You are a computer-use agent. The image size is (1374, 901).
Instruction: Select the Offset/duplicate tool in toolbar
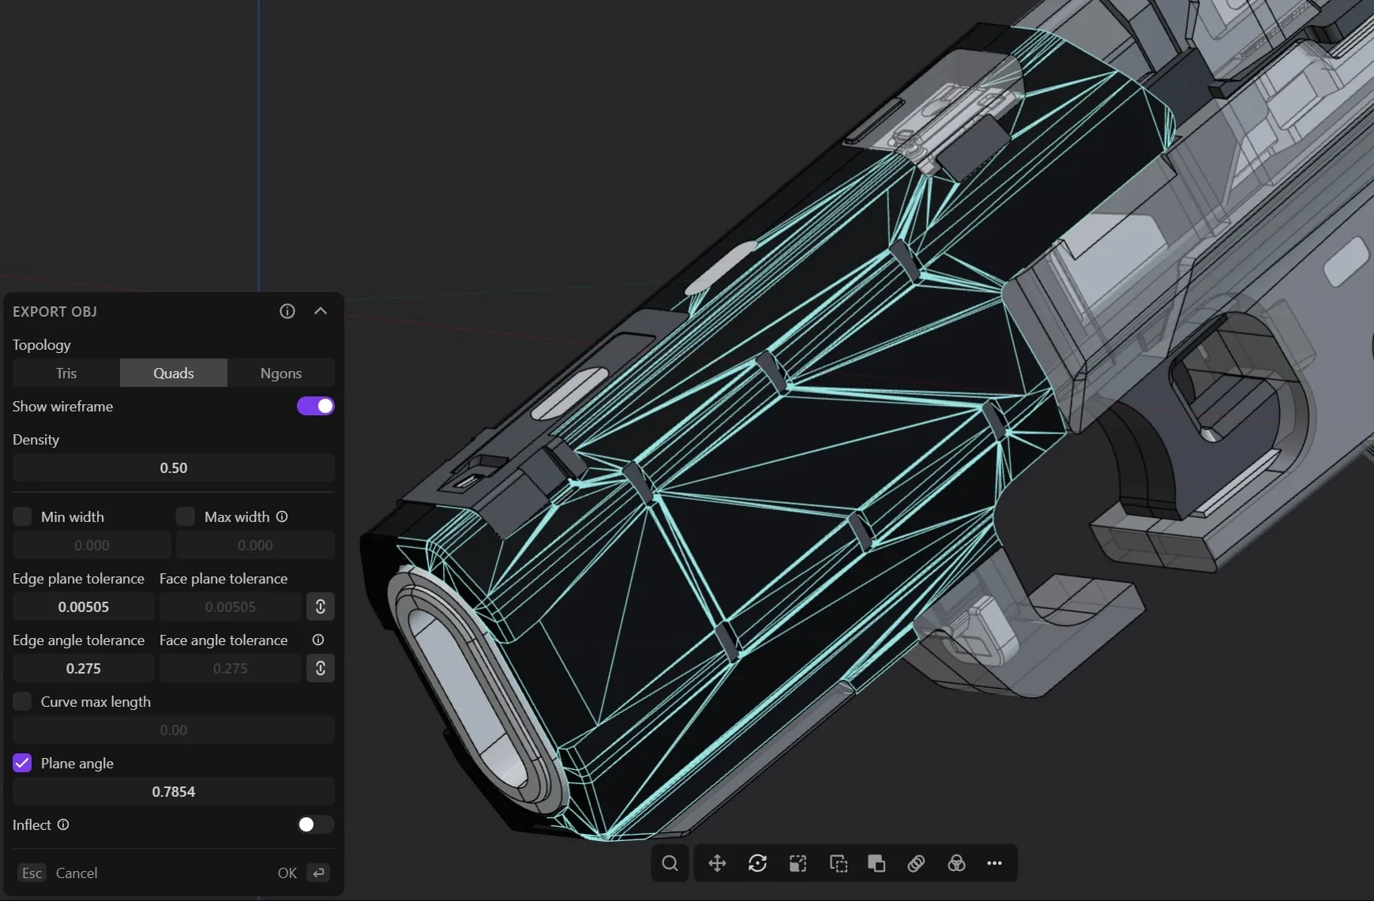click(x=839, y=863)
